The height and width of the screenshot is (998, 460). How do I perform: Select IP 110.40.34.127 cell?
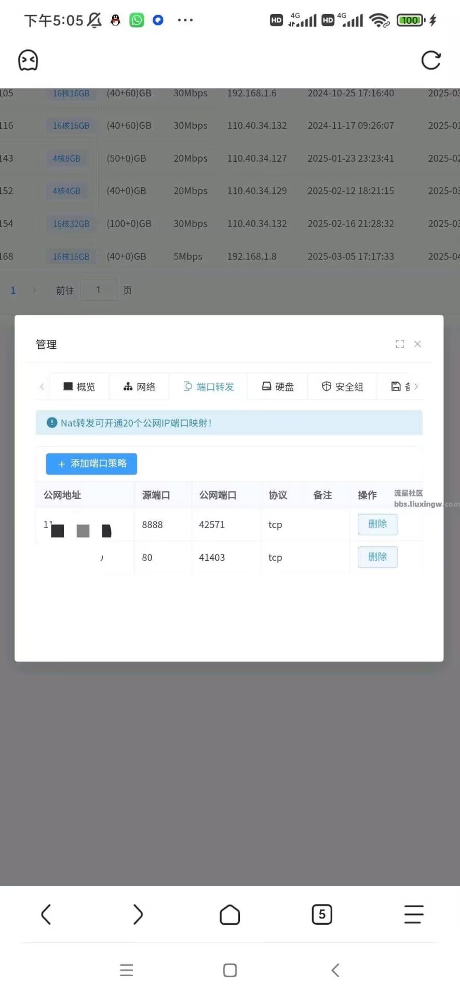tap(256, 159)
